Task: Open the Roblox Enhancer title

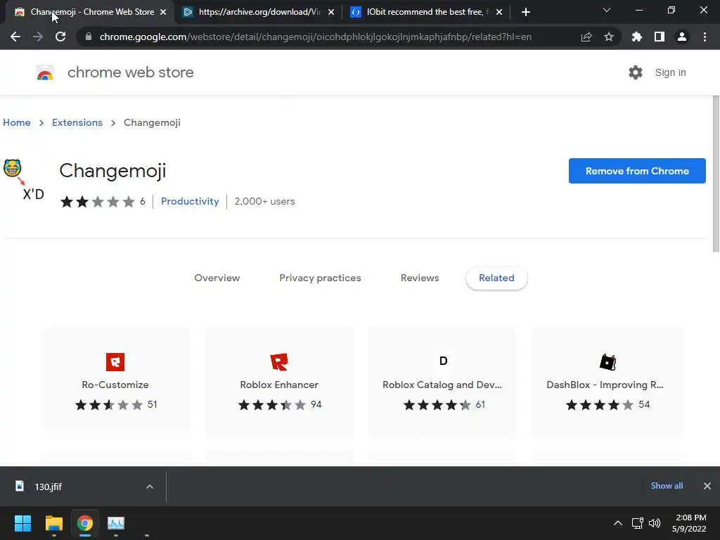Action: (x=279, y=385)
